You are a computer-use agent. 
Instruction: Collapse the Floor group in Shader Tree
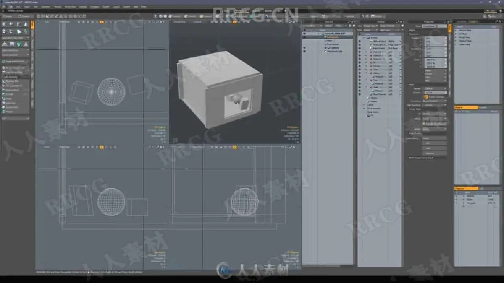pos(366,80)
